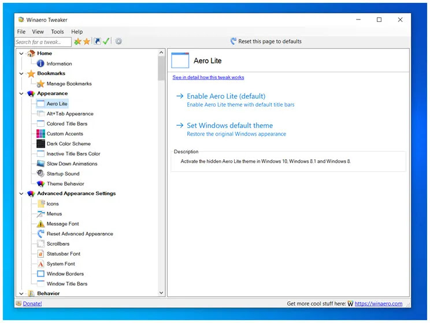Image resolution: width=430 pixels, height=323 pixels.
Task: Open the https://winaero.com link
Action: pyautogui.click(x=379, y=303)
